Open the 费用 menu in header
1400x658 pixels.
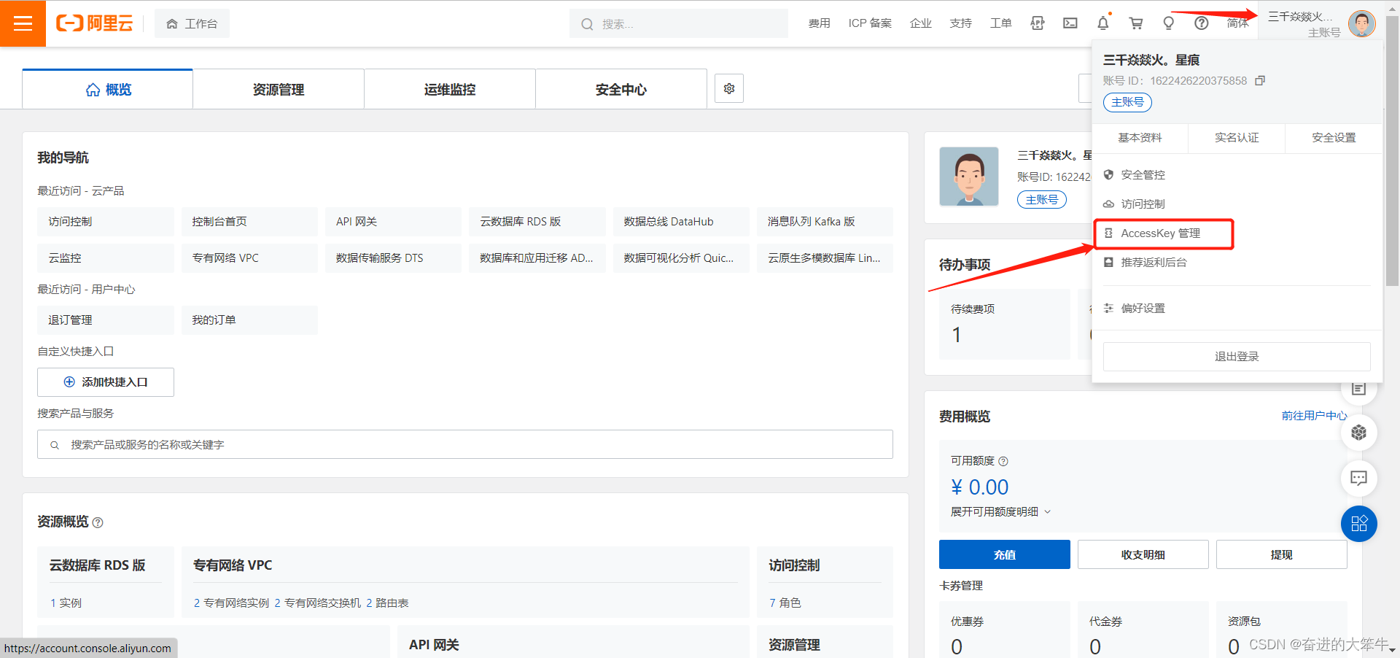click(x=819, y=23)
